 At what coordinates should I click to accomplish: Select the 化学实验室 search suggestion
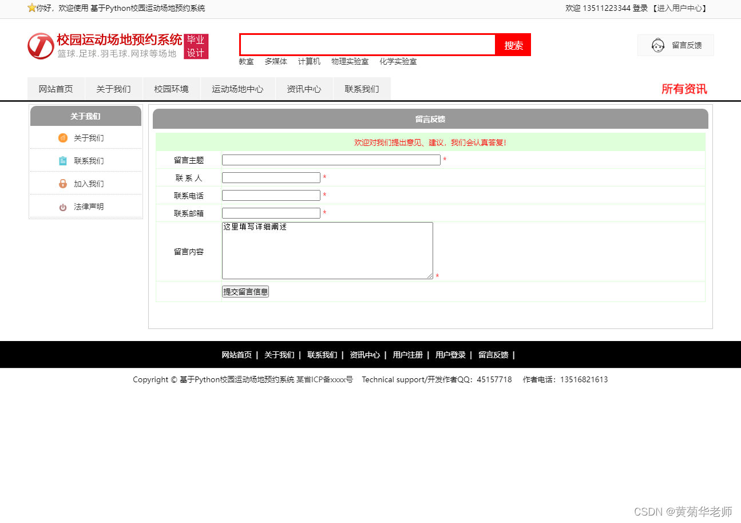pyautogui.click(x=398, y=61)
